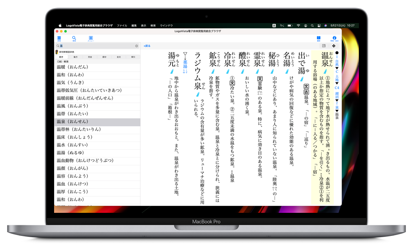The image size is (413, 247).
Task: Select 温帯（おんたい） in the results list
Action: click(97, 114)
